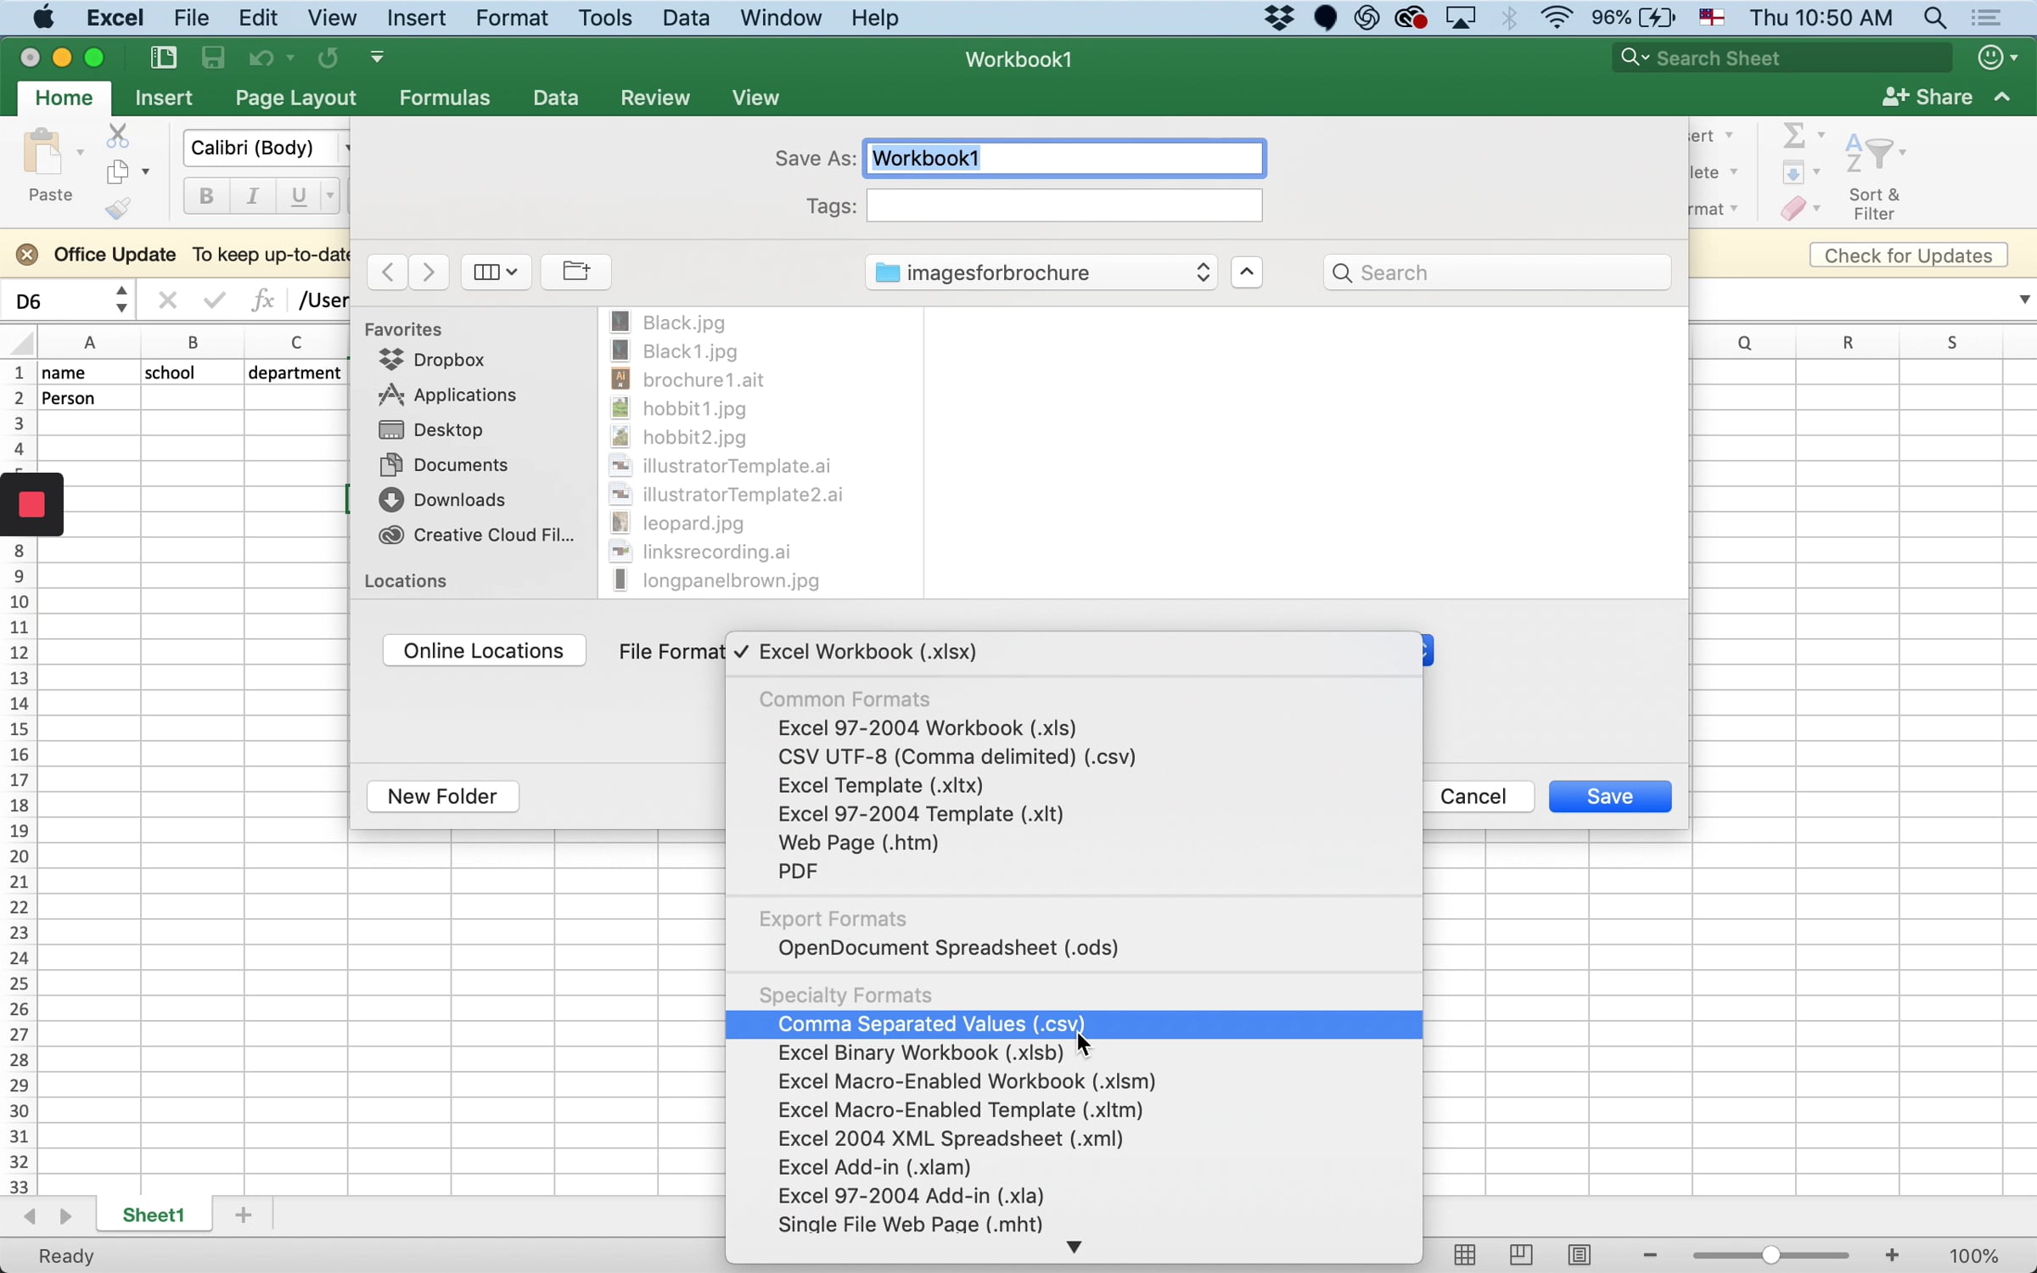The width and height of the screenshot is (2037, 1273).
Task: Click the Clear eraser icon
Action: (1793, 209)
